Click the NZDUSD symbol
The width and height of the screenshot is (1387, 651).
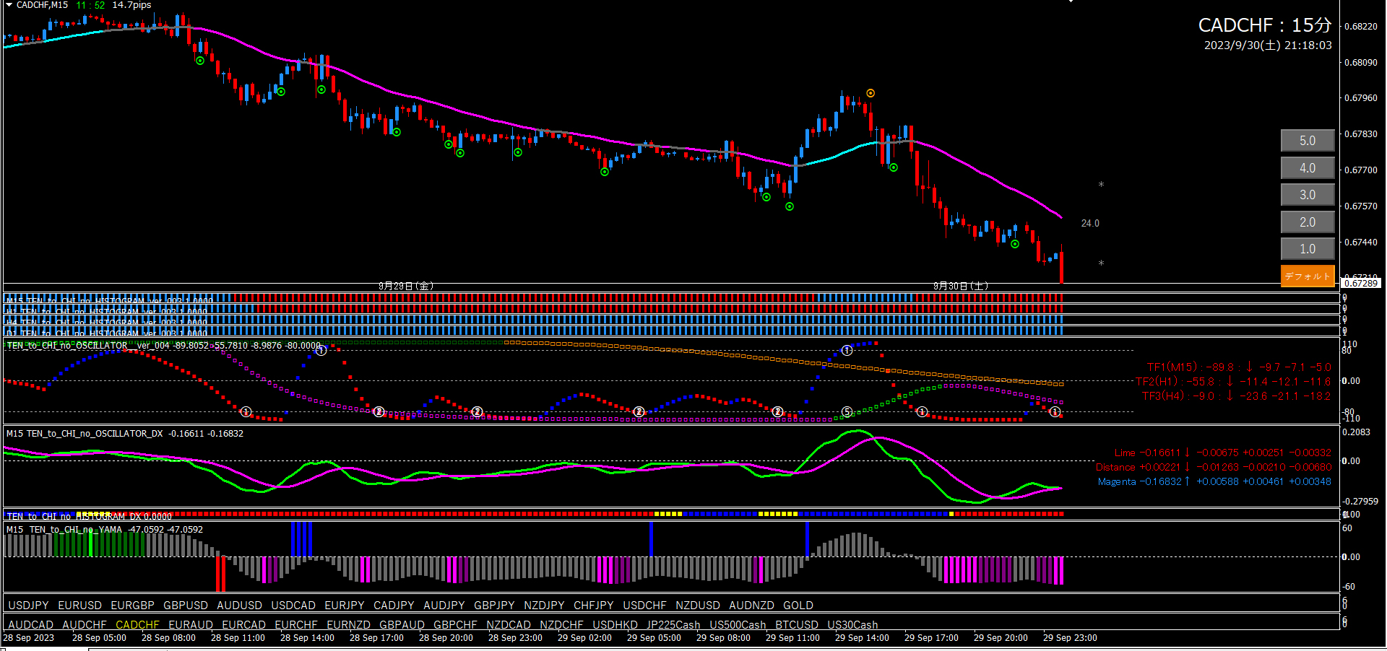(698, 606)
